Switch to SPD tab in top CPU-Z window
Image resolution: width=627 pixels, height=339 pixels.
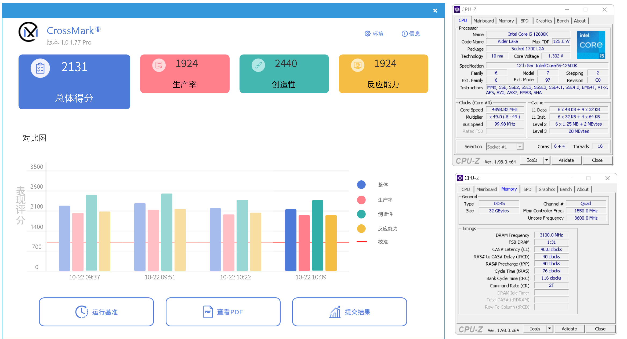[524, 21]
